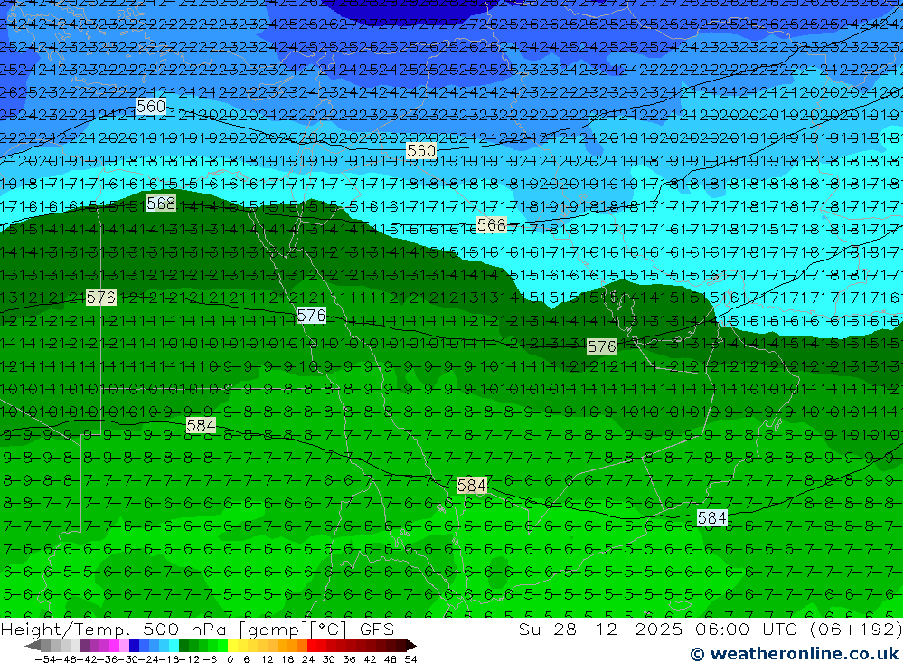Select the rightmost 584 contour label
The image size is (904, 663).
click(x=712, y=518)
